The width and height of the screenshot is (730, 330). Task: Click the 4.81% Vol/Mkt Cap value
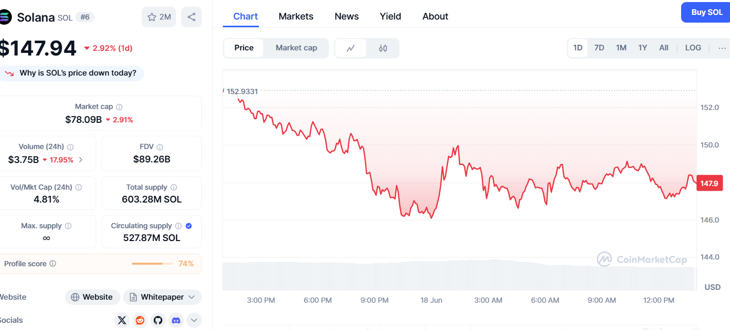pyautogui.click(x=46, y=199)
